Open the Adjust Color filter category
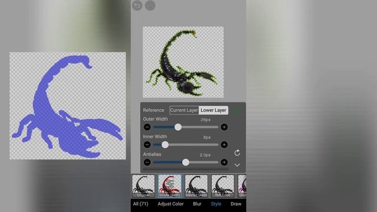The image size is (377, 212). coord(171,204)
